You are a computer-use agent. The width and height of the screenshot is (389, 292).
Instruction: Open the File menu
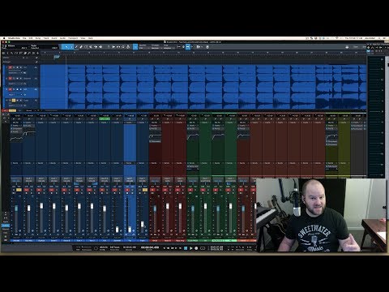[x=24, y=38]
